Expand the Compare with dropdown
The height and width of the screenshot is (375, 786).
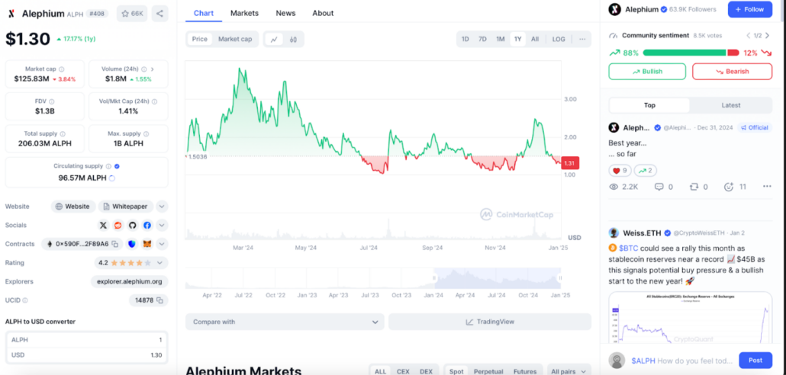tap(285, 322)
